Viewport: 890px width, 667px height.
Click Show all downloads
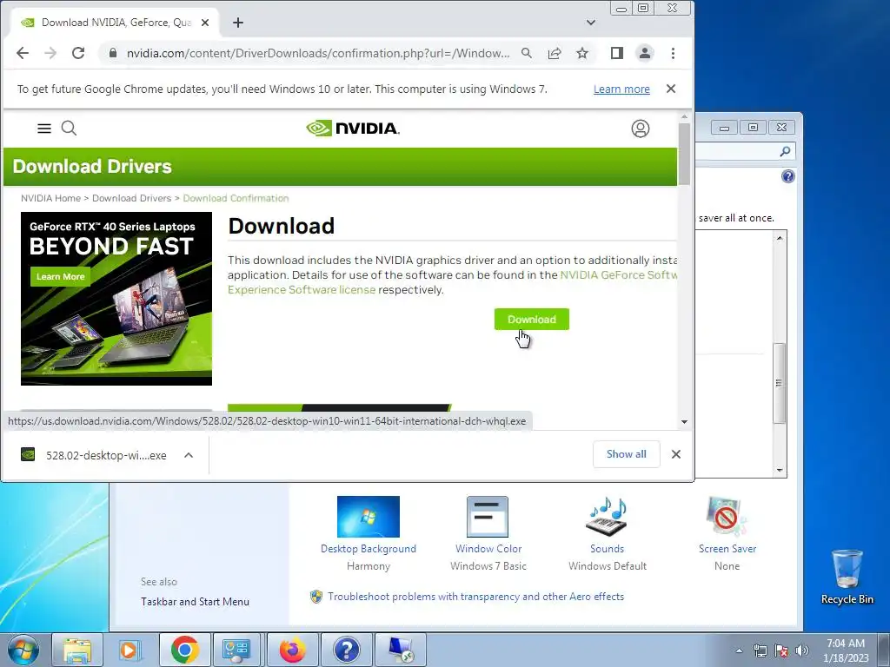click(626, 454)
